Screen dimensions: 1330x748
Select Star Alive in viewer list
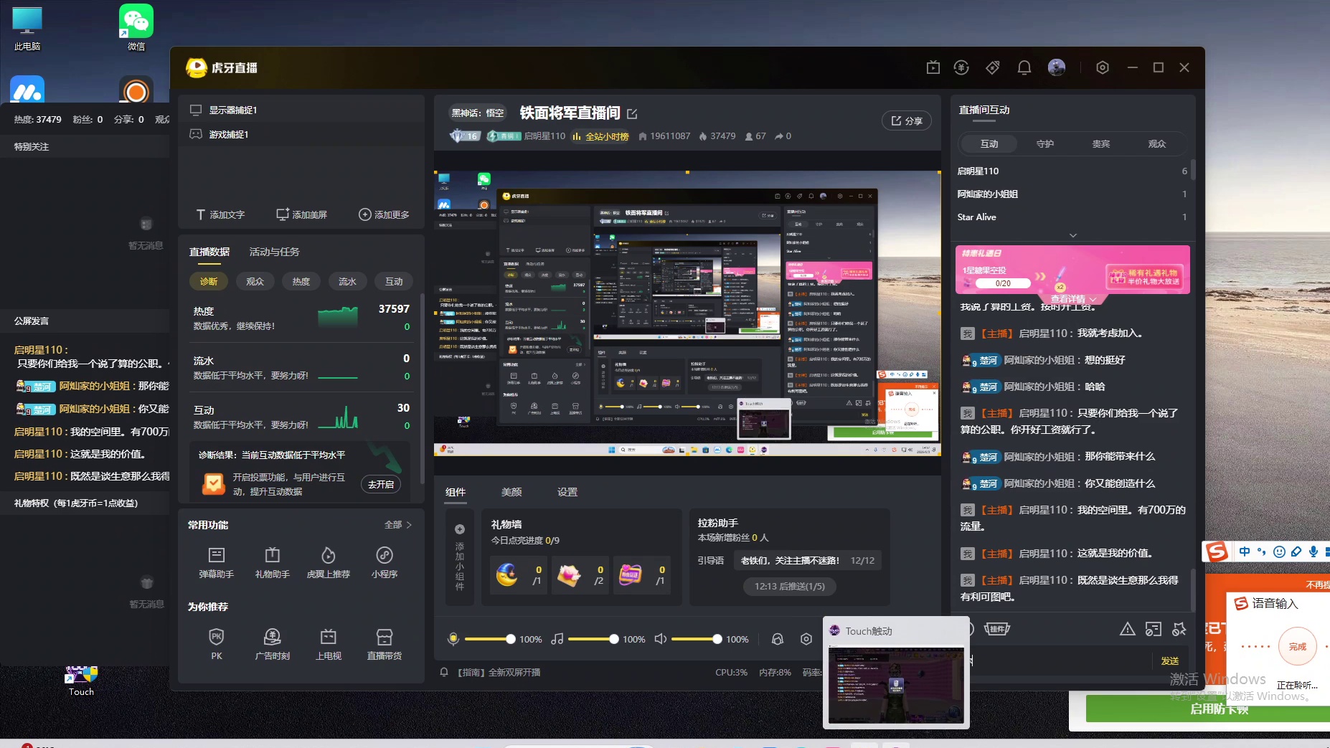pyautogui.click(x=1072, y=217)
